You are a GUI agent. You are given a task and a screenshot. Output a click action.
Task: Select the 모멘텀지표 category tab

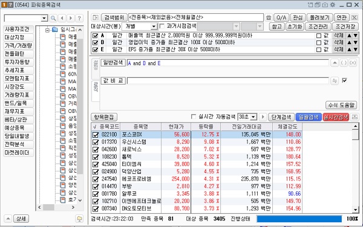pos(18,78)
